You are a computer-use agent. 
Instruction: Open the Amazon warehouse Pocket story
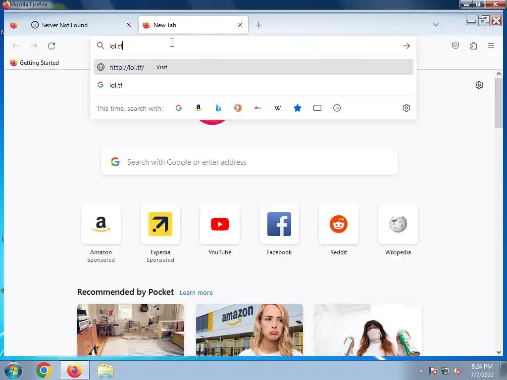click(x=250, y=330)
